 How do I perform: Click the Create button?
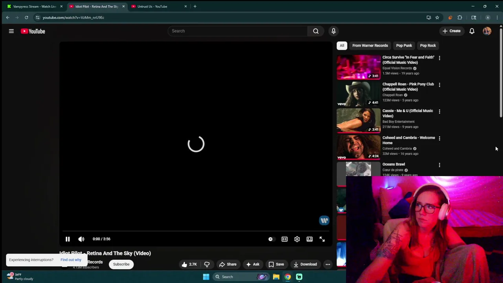452,31
